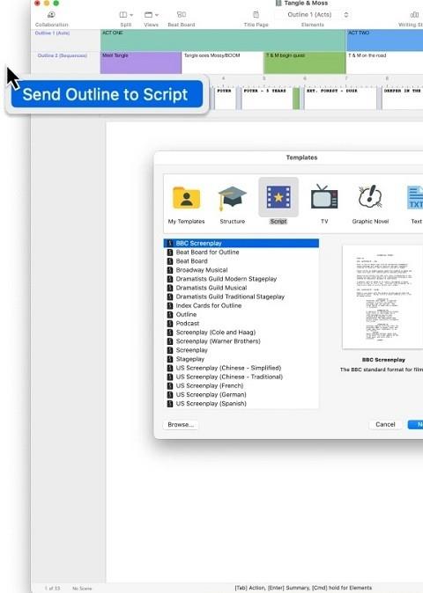This screenshot has width=423, height=593.
Task: Select the Broadway Musical template
Action: [241, 270]
